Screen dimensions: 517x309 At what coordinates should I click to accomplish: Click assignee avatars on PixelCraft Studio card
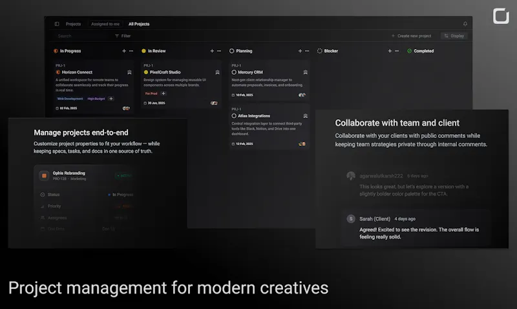[214, 103]
